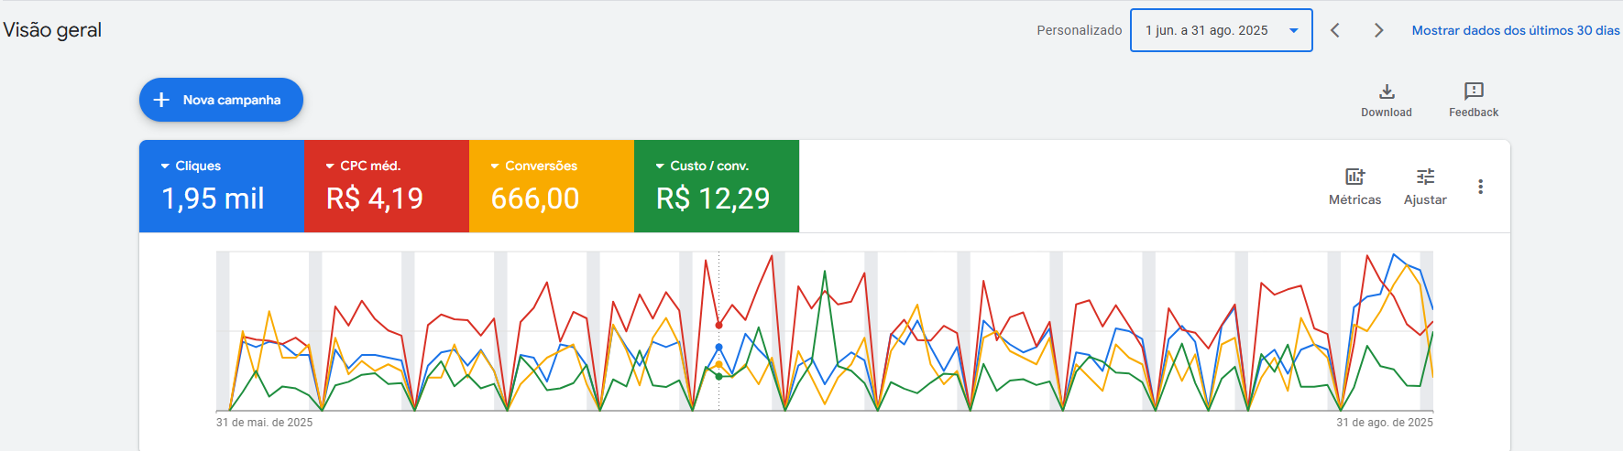Select the red CPC méd. scorecard value
This screenshot has width=1623, height=451.
click(x=375, y=199)
